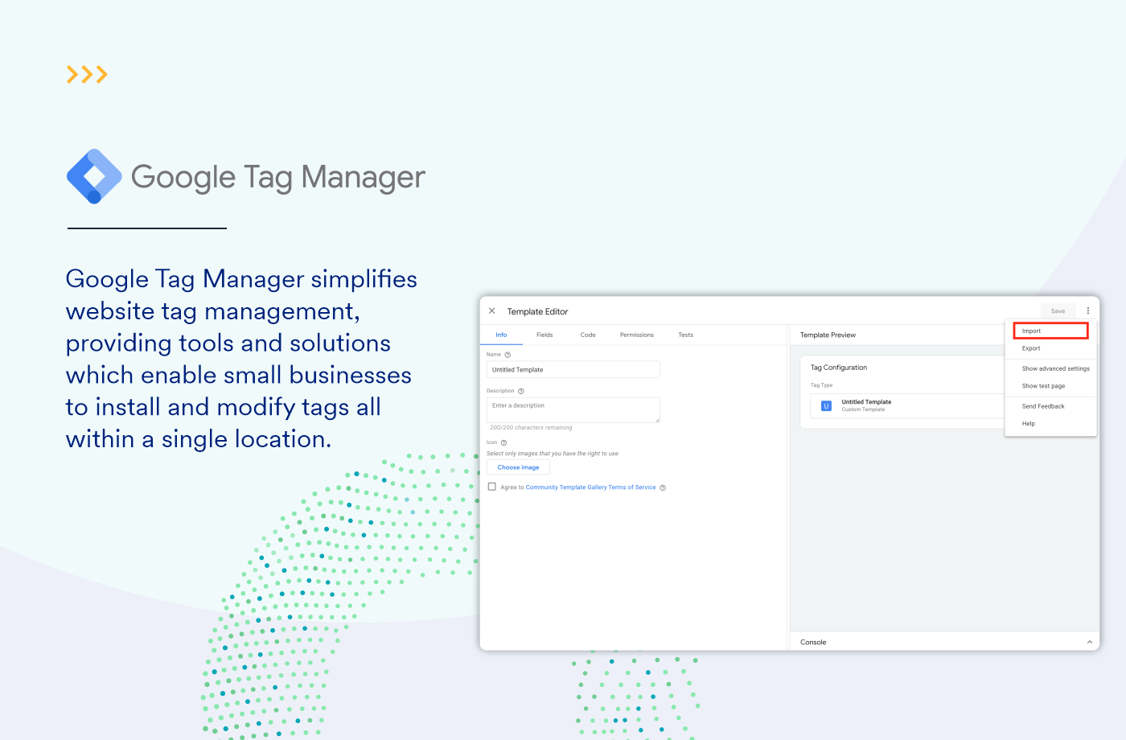
Task: Click the Google Tag Manager logo icon
Action: point(94,176)
